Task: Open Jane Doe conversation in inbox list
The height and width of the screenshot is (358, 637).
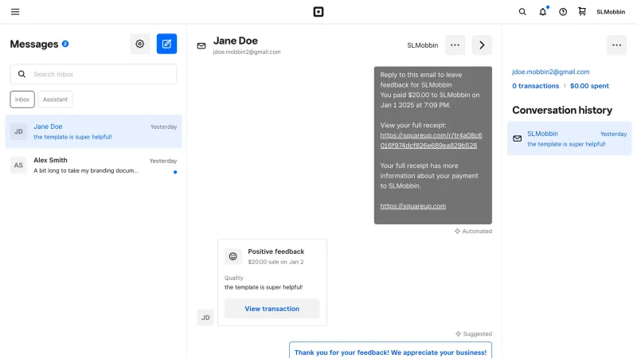Action: click(x=93, y=131)
